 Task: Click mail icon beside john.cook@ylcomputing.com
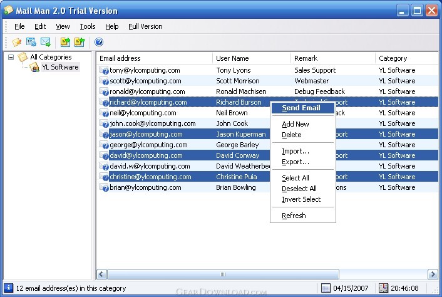click(104, 123)
